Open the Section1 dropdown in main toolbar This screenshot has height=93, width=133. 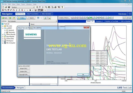tap(34, 7)
